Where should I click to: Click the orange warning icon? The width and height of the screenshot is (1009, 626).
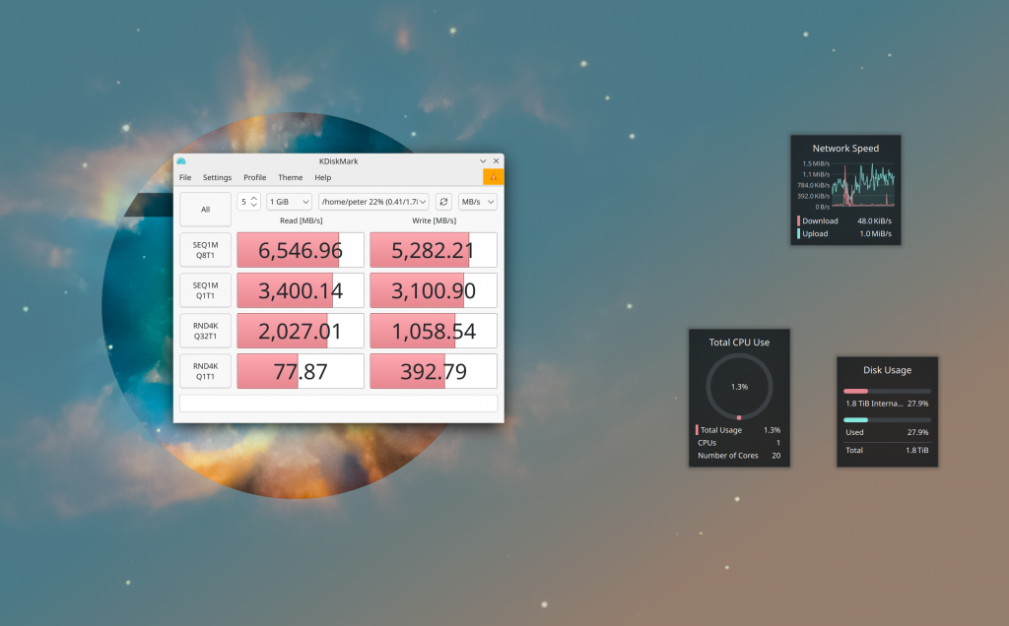(x=493, y=177)
